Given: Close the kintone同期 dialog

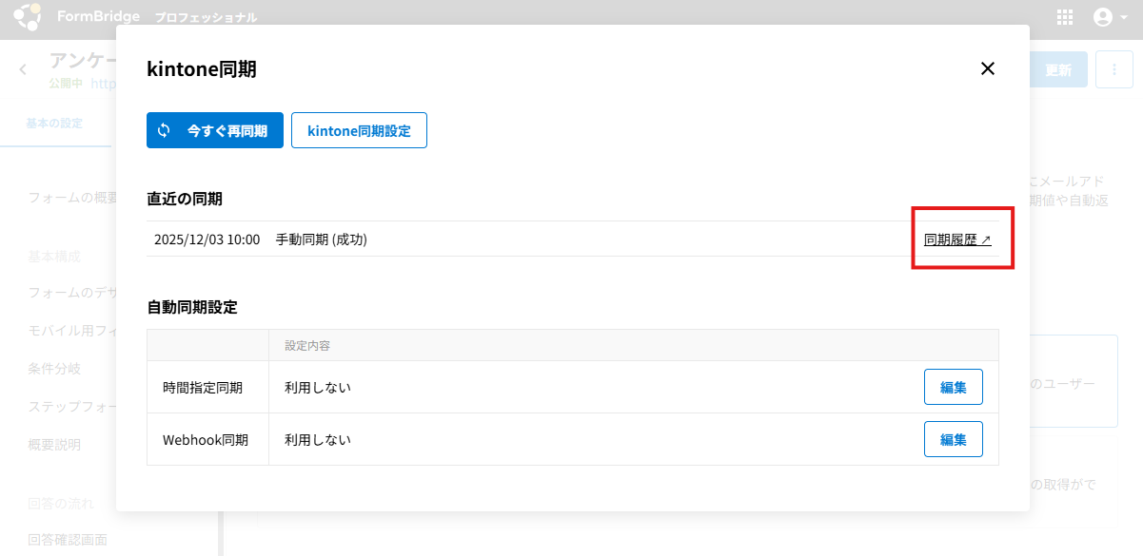Looking at the screenshot, I should point(987,68).
